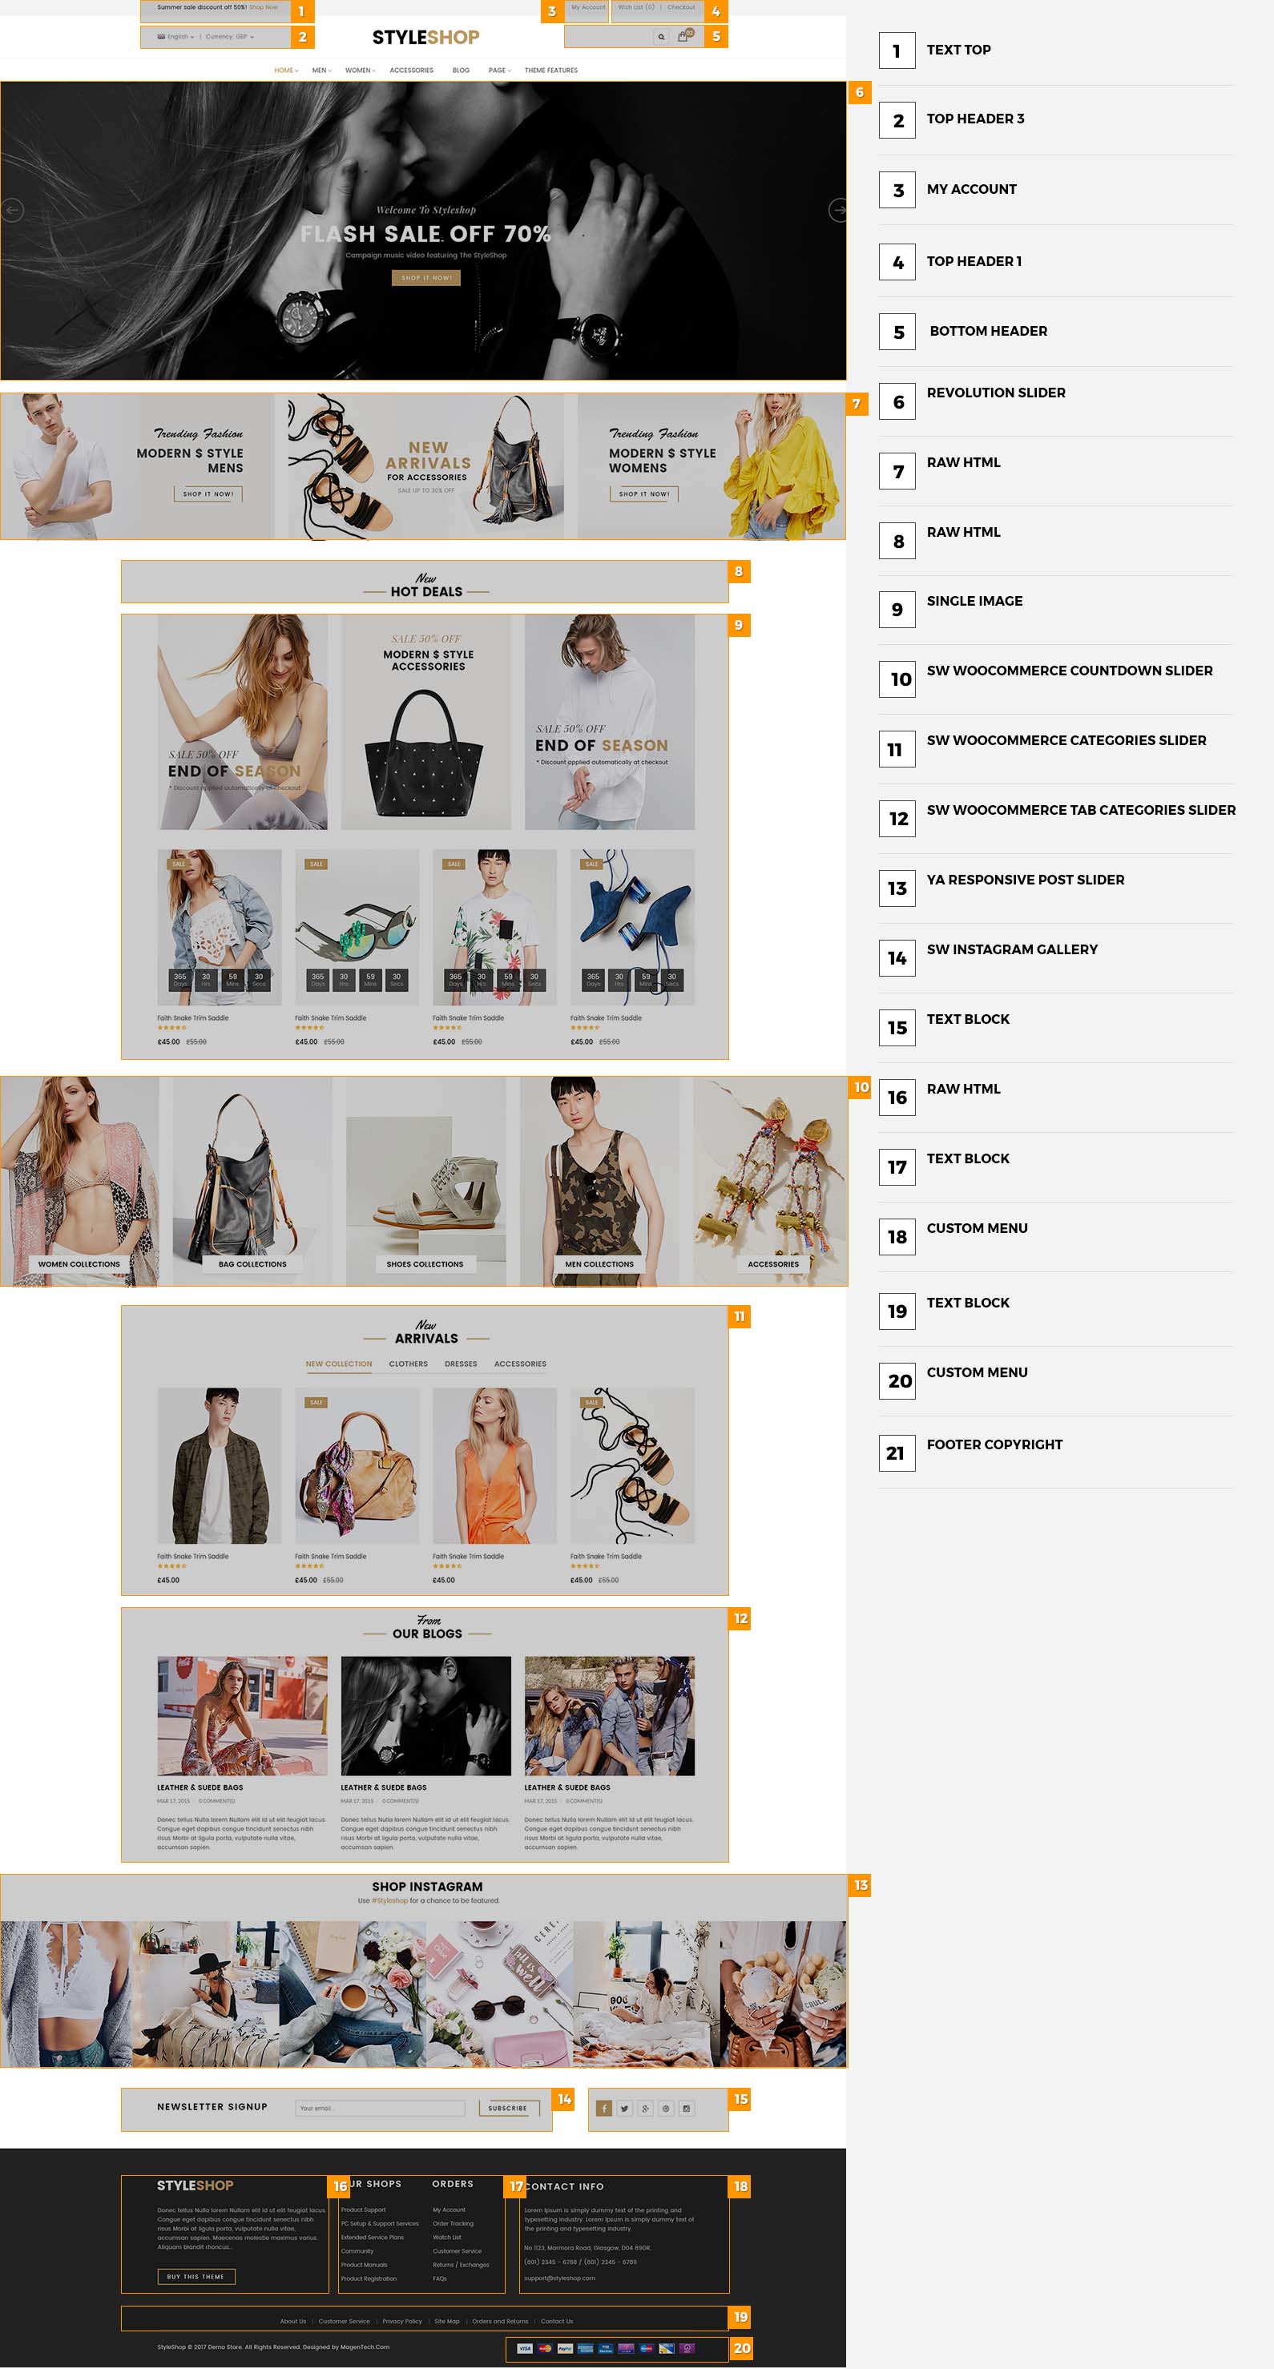This screenshot has width=1274, height=2369.
Task: Open Product Support footer link
Action: coord(363,2209)
